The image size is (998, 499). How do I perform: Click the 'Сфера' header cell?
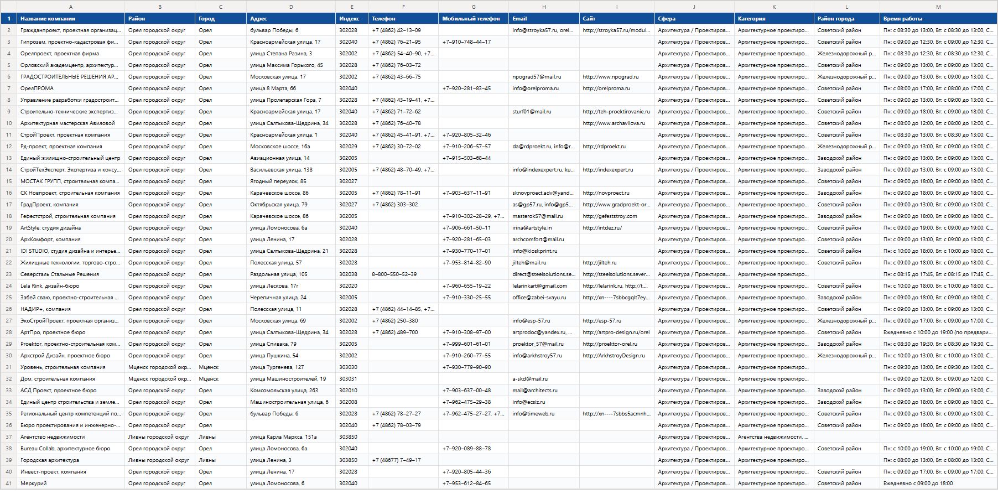click(x=694, y=19)
